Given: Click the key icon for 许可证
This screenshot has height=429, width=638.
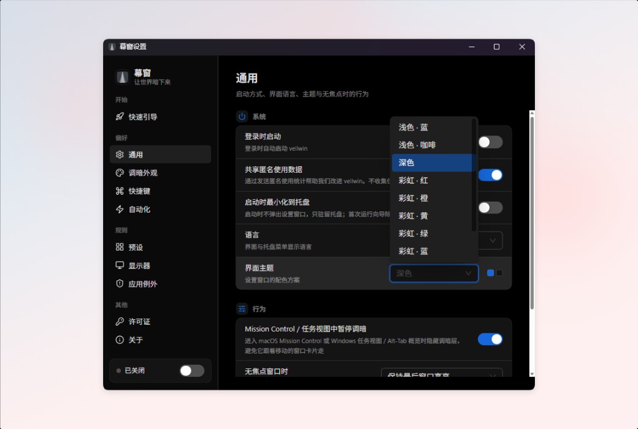Looking at the screenshot, I should (120, 322).
